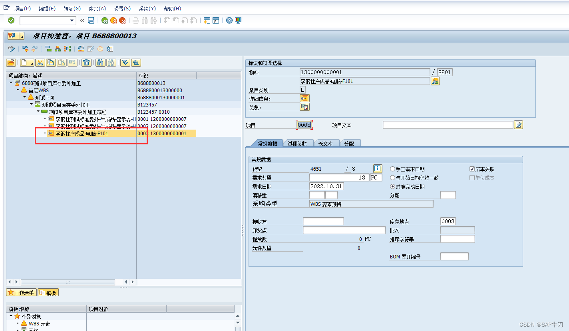Open the layout customization monitor icon

click(238, 20)
